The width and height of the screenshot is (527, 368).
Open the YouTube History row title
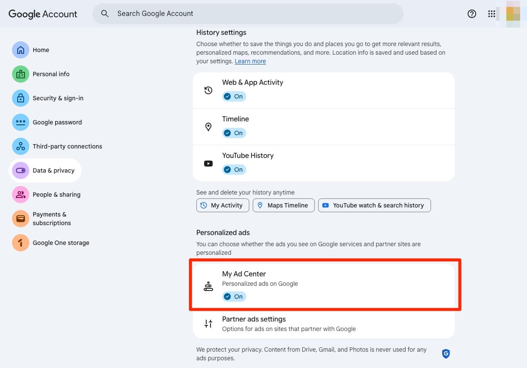point(248,155)
